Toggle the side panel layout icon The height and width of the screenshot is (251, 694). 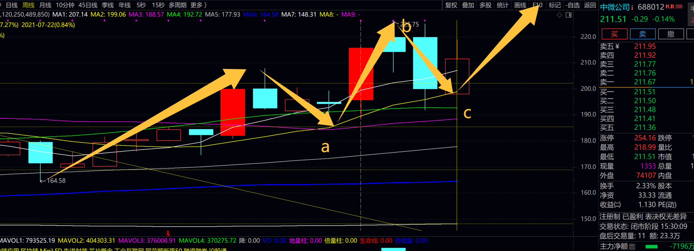pyautogui.click(x=569, y=15)
